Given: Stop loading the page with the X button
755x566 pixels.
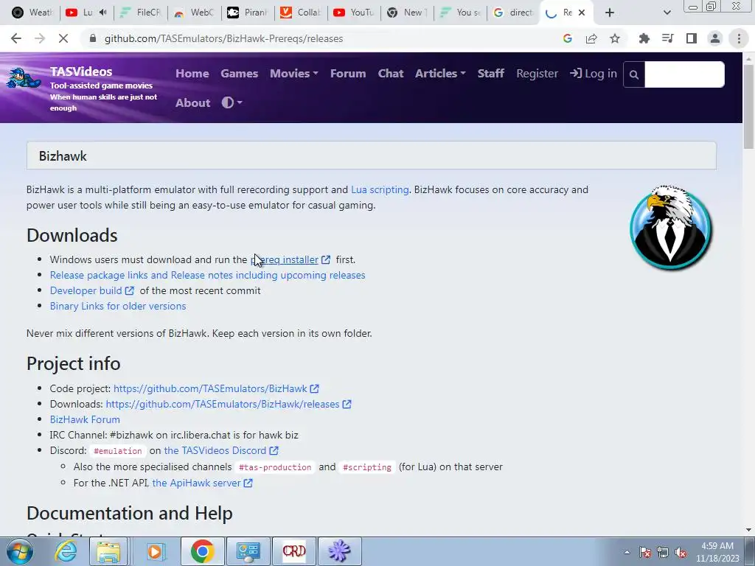Looking at the screenshot, I should pyautogui.click(x=63, y=38).
